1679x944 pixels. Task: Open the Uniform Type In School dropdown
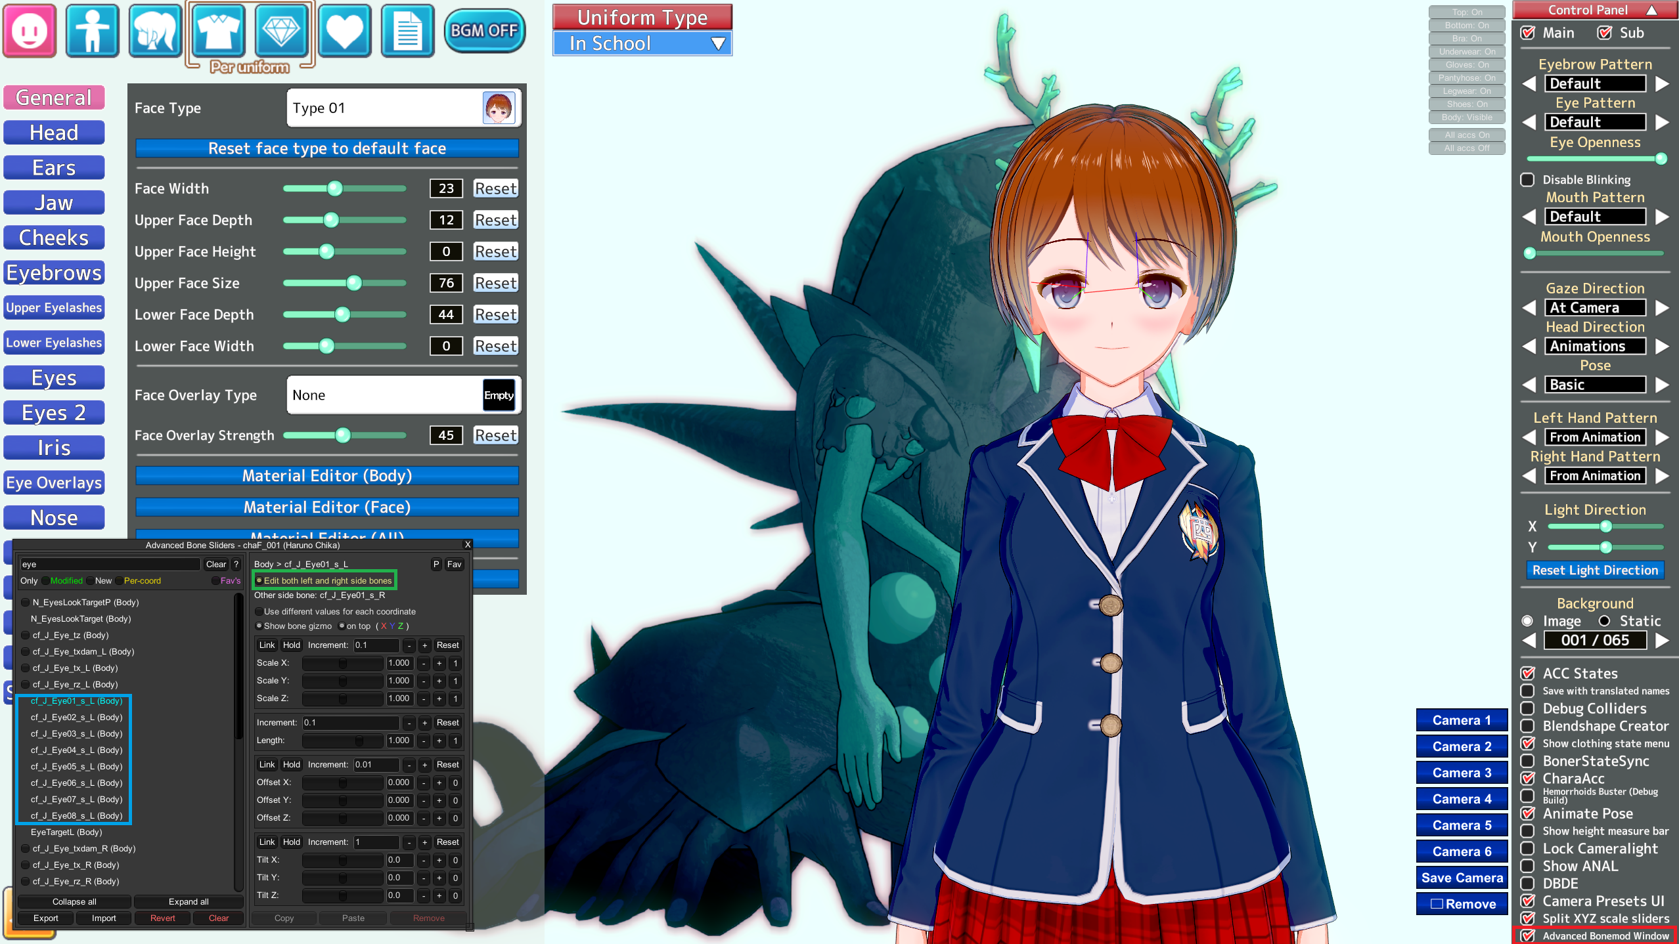[642, 43]
